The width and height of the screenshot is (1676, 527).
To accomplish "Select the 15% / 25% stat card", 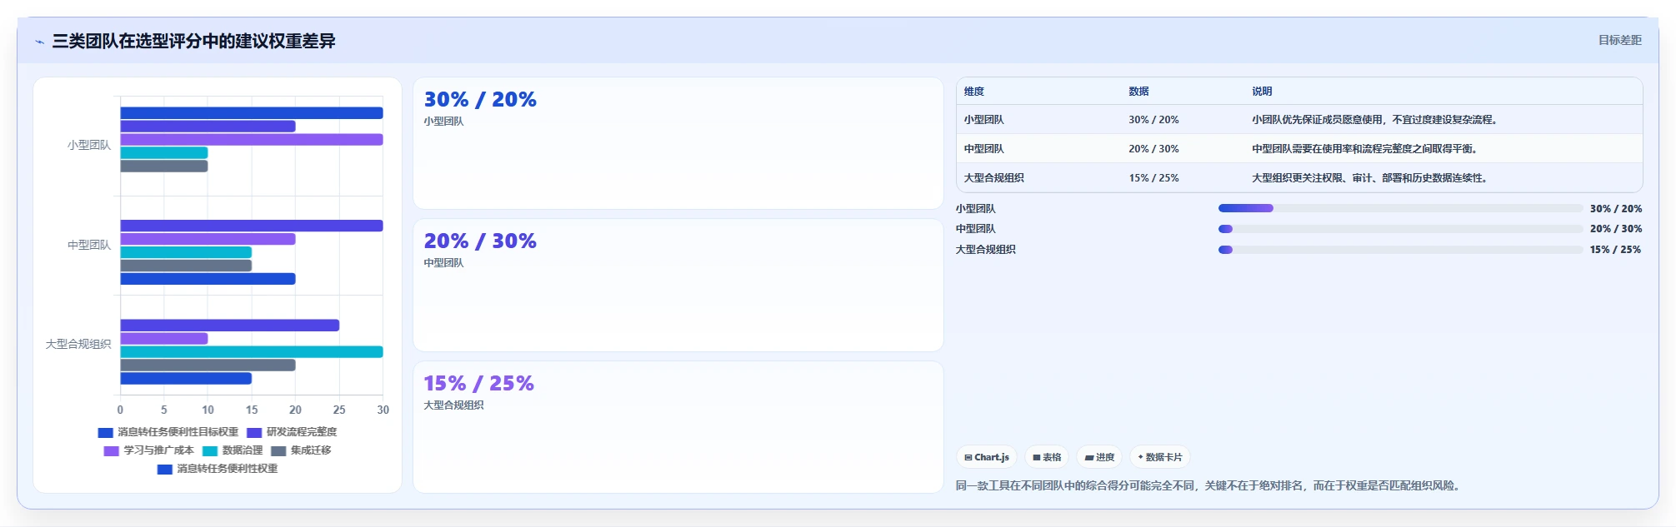I will pos(678,427).
